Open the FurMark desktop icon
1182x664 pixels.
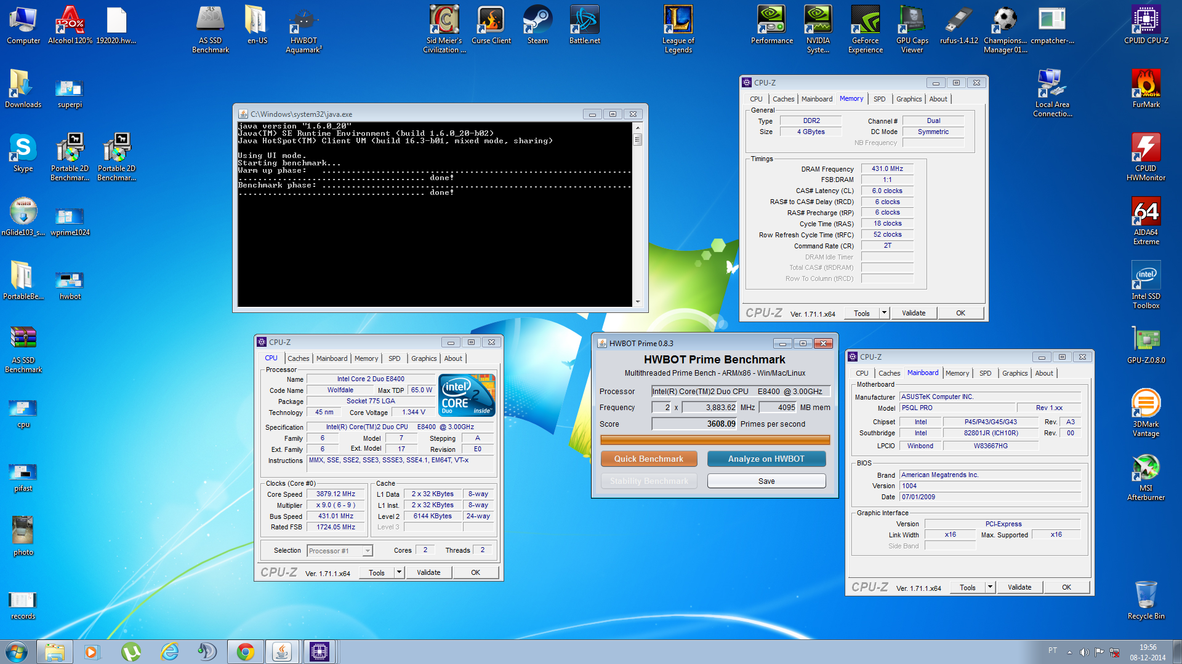coord(1146,89)
